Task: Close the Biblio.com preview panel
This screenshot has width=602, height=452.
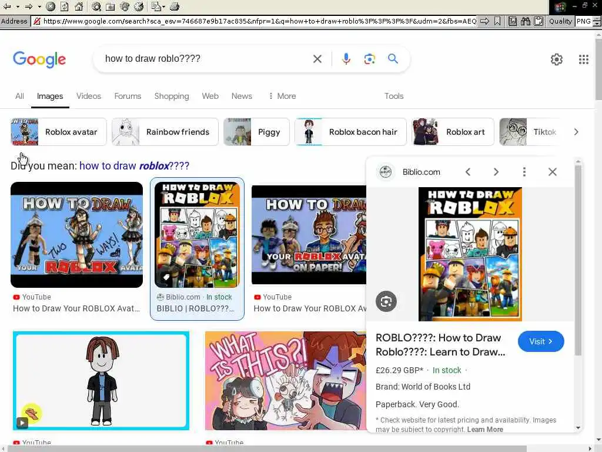Action: [553, 172]
